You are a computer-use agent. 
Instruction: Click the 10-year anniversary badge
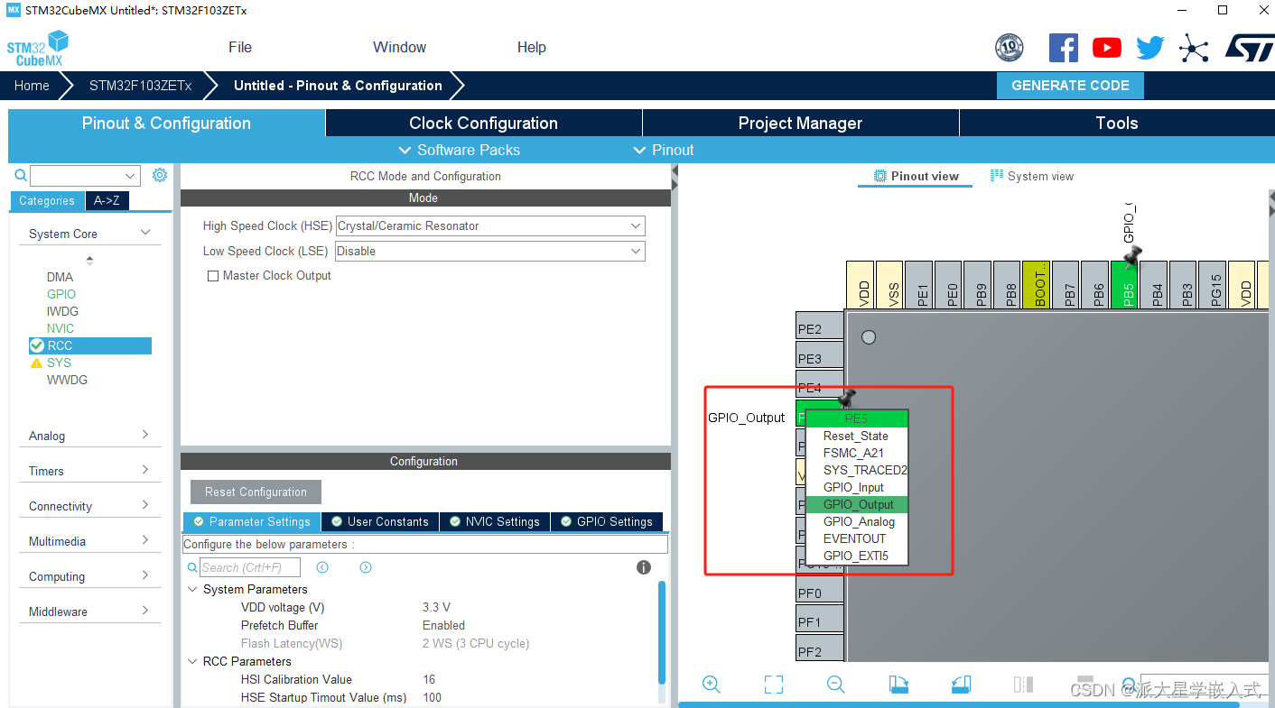[1009, 48]
